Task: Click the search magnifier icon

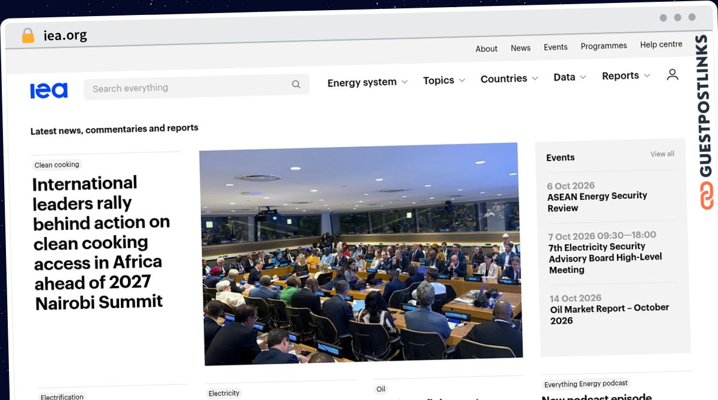Action: click(296, 84)
